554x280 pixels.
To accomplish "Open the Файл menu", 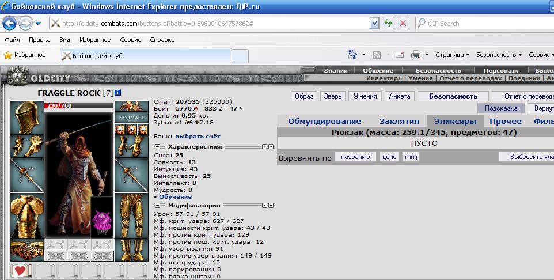I will click(x=12, y=40).
